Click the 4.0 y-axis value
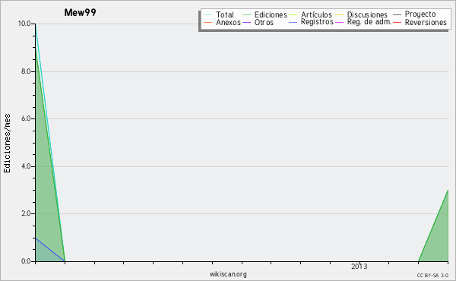The height and width of the screenshot is (281, 456). click(x=26, y=166)
